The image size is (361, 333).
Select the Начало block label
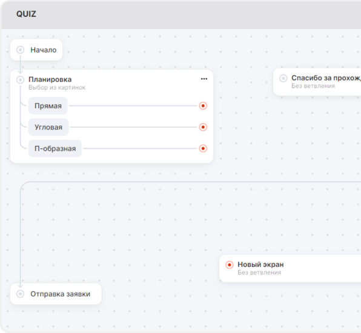click(x=44, y=50)
